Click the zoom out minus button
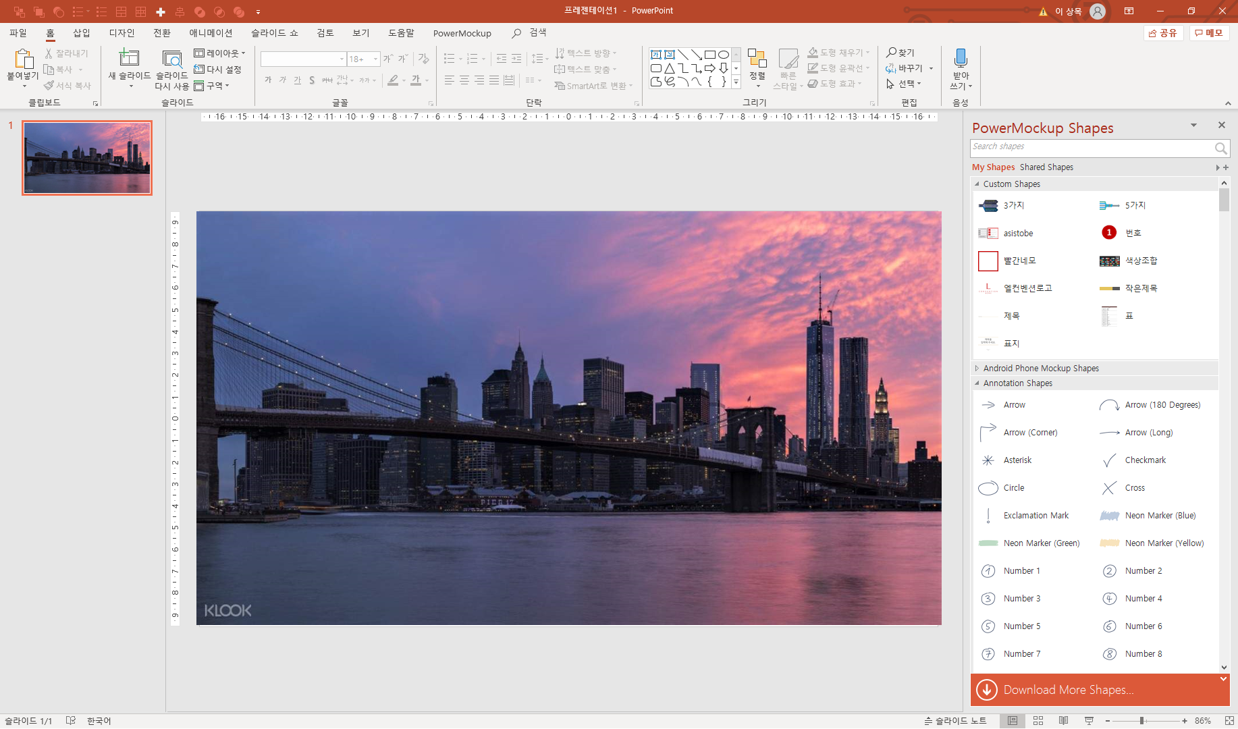Screen dimensions: 1238x729 click(1108, 721)
